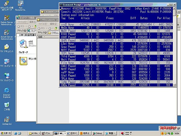Screen dimensions: 181x136
Task: Open the ごみ箱 recycle bin icon
Action: tap(7, 106)
